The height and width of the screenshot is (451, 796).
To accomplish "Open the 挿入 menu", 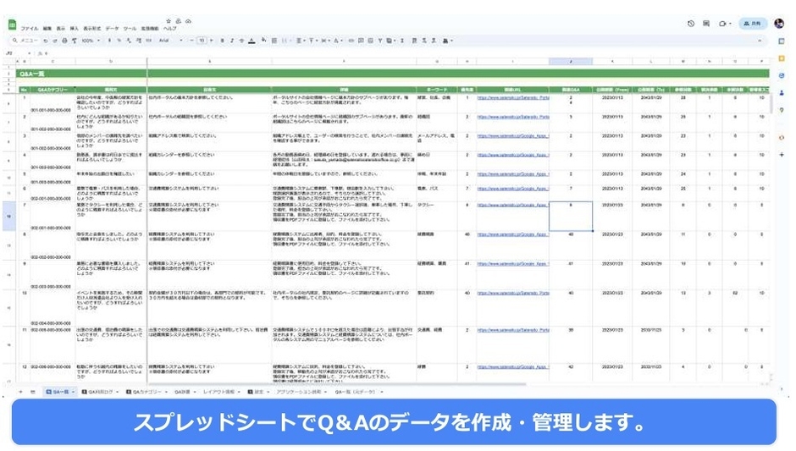I will 75,29.
